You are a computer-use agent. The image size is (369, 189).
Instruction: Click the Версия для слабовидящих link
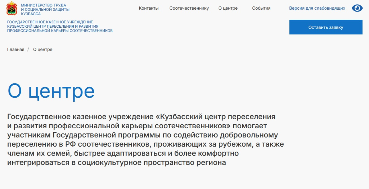317,8
